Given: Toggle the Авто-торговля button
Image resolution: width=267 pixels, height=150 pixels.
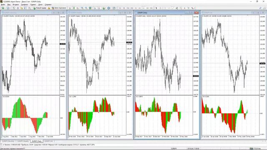Looking at the screenshot, I should pos(59,8).
